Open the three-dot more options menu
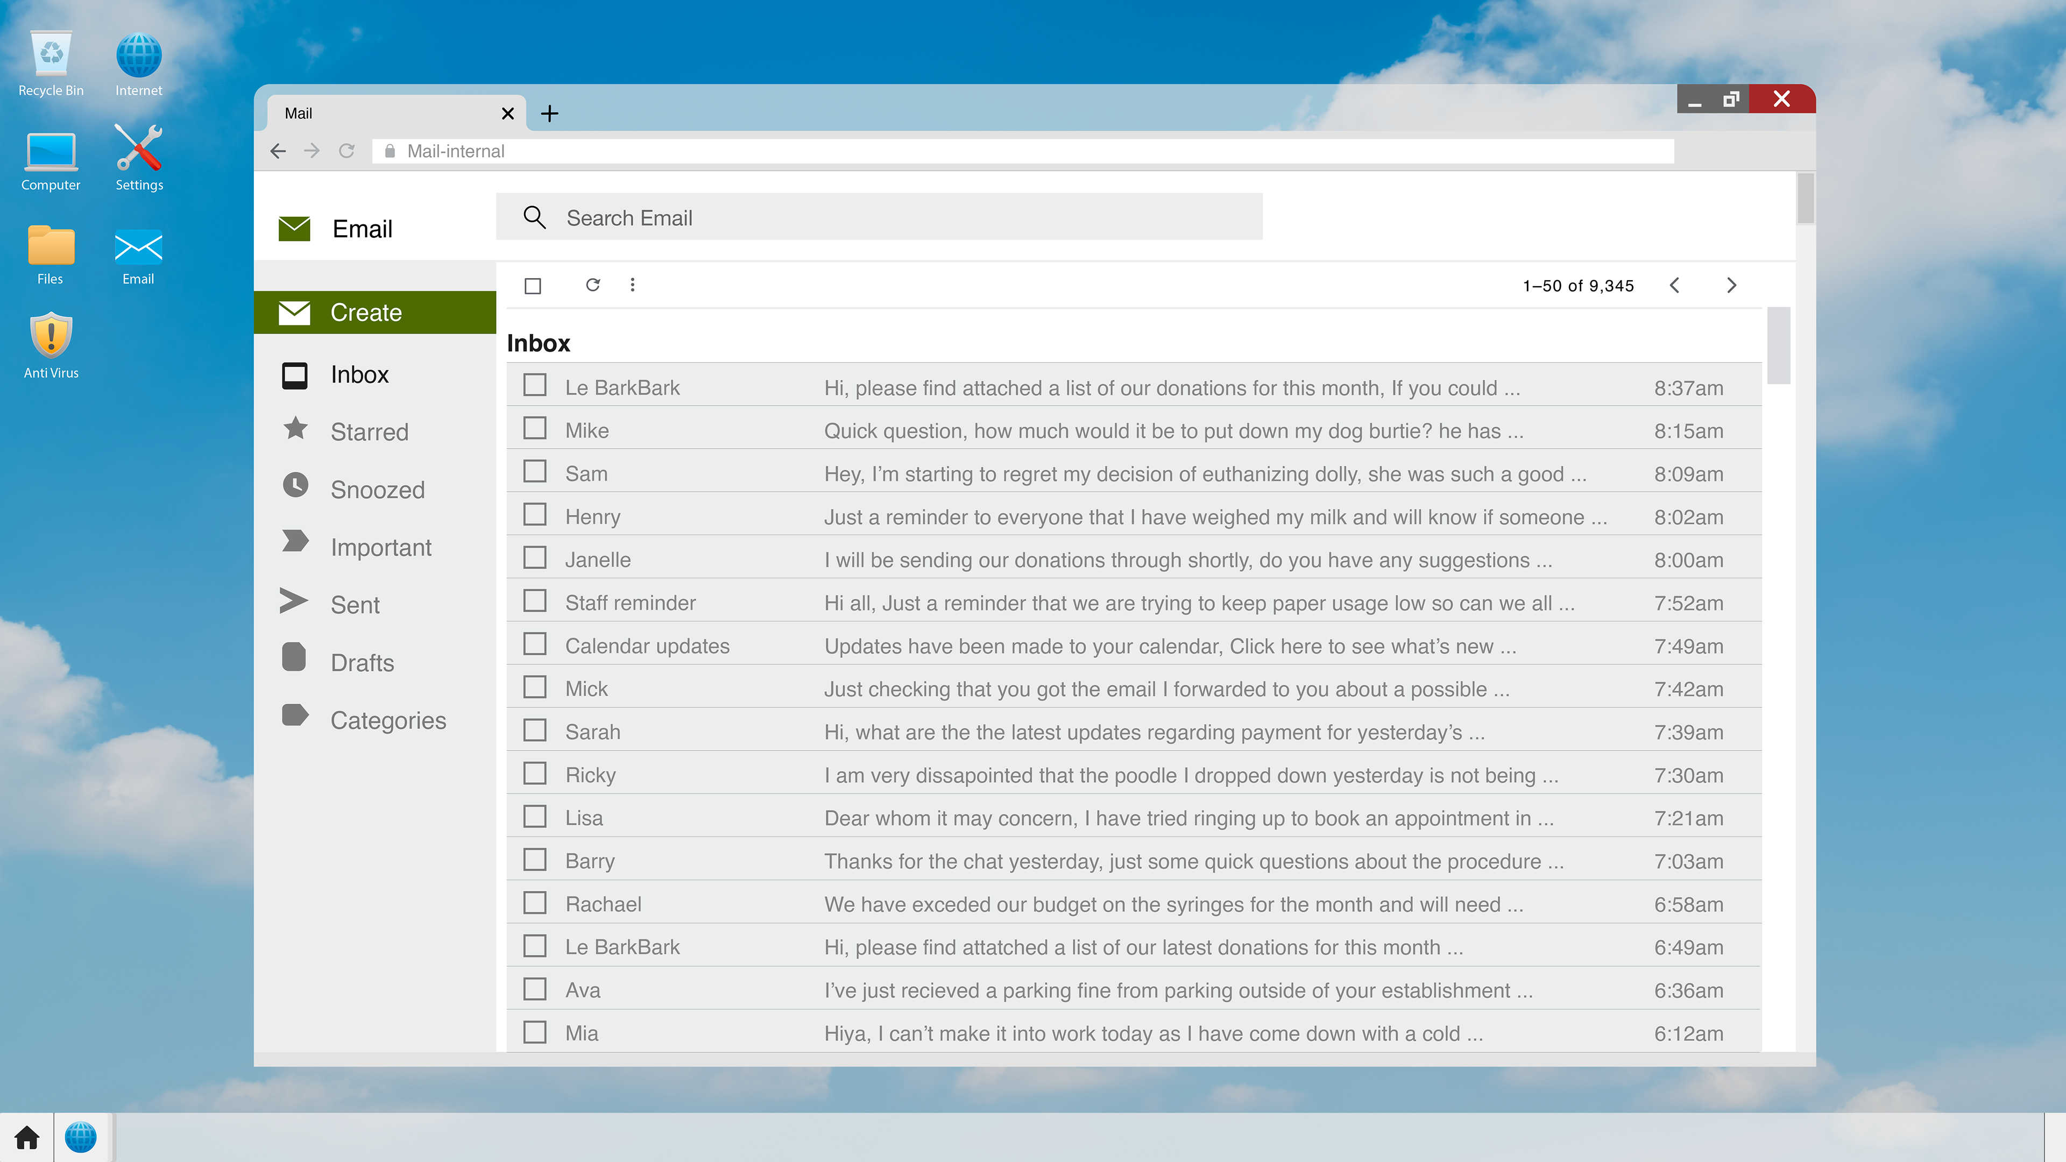Image resolution: width=2066 pixels, height=1162 pixels. (632, 285)
